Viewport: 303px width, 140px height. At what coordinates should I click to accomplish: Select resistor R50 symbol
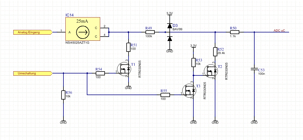(235, 32)
